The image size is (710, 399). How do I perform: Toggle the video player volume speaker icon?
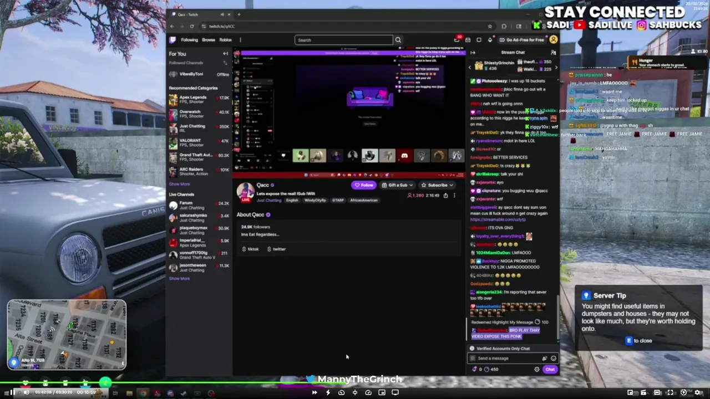pos(26,392)
